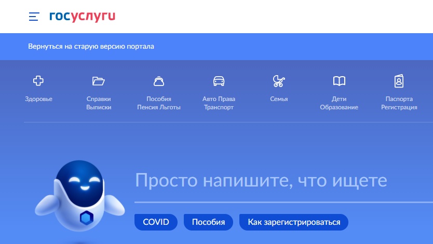The width and height of the screenshot is (433, 244).
Task: Open the Здоровье category text label
Action: [38, 99]
